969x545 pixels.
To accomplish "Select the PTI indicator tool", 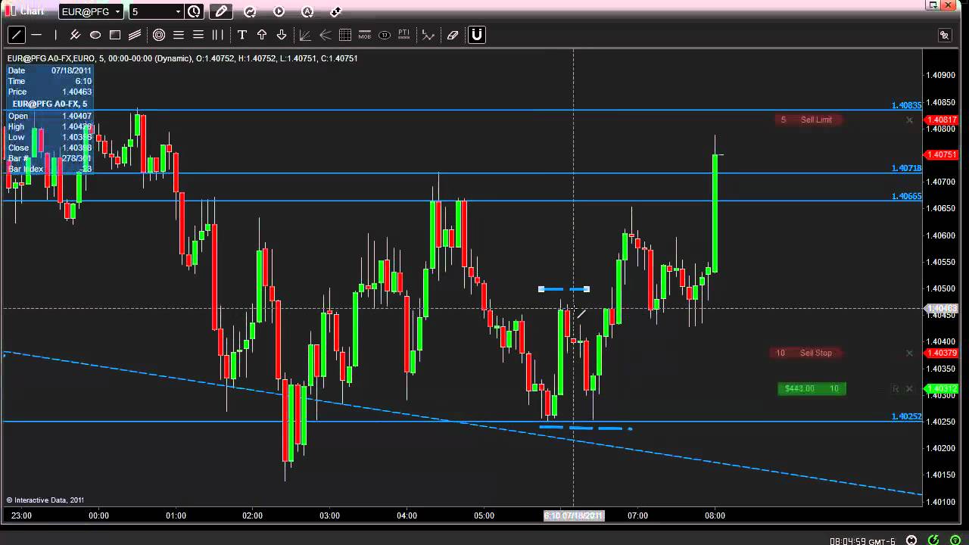I will click(403, 35).
